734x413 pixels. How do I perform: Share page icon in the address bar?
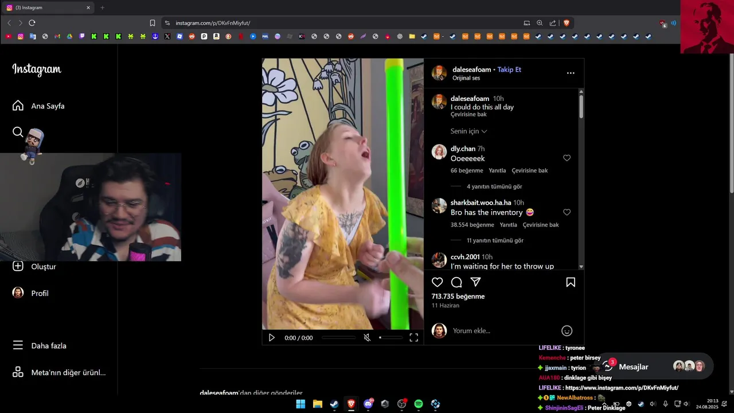(553, 23)
